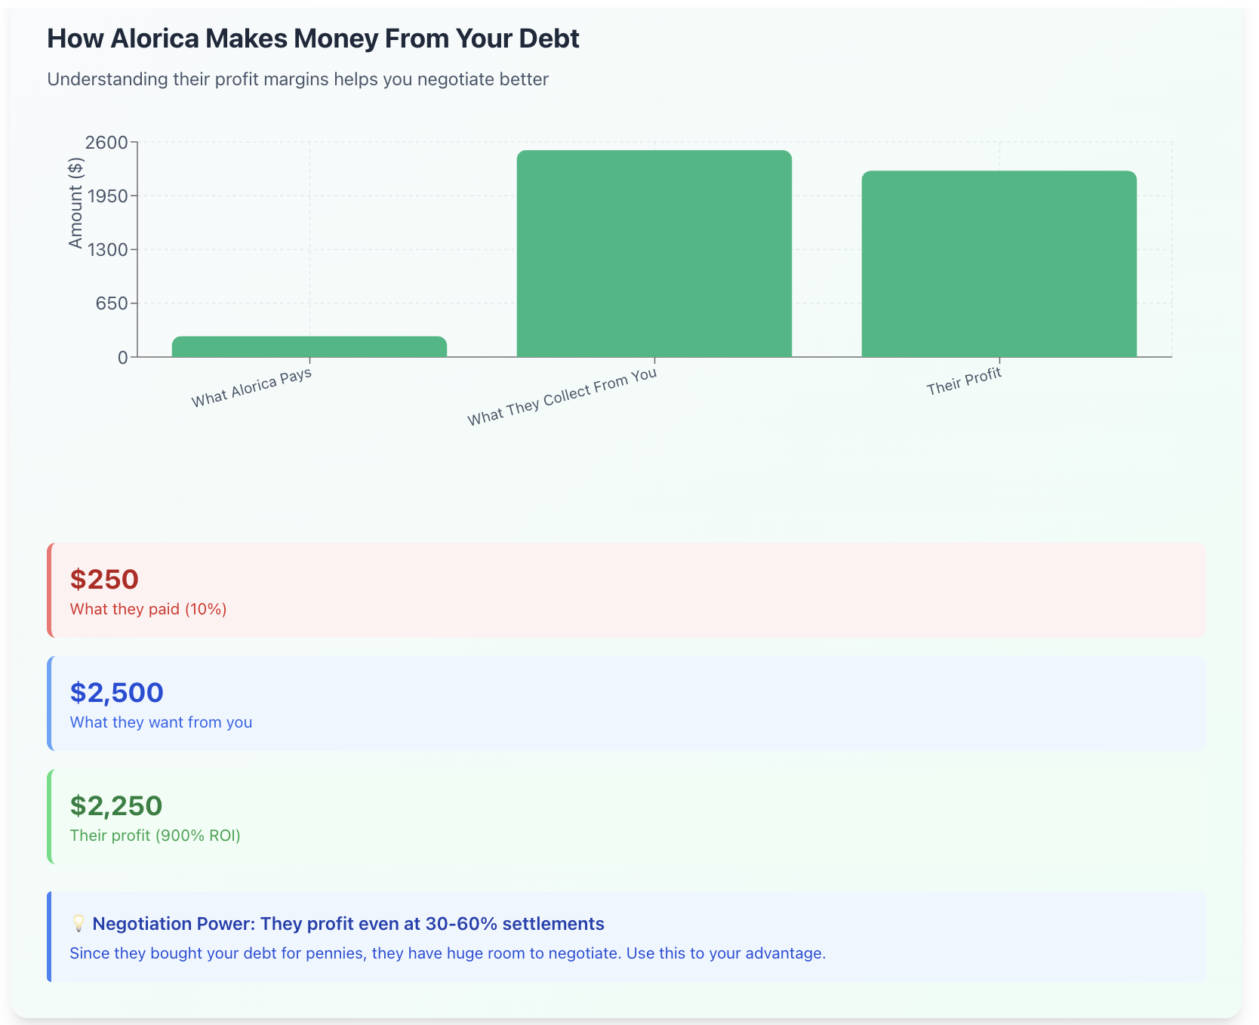Click the heading 'How Alorica Makes Money From Your Debt'
1259x1025 pixels.
point(313,38)
